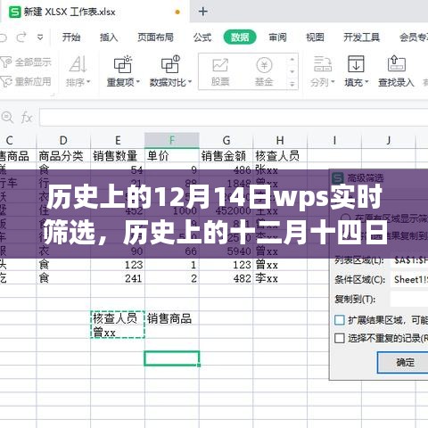428x428 pixels.
Task: Open the Fill (填充) tool icon
Action: pyautogui.click(x=356, y=64)
